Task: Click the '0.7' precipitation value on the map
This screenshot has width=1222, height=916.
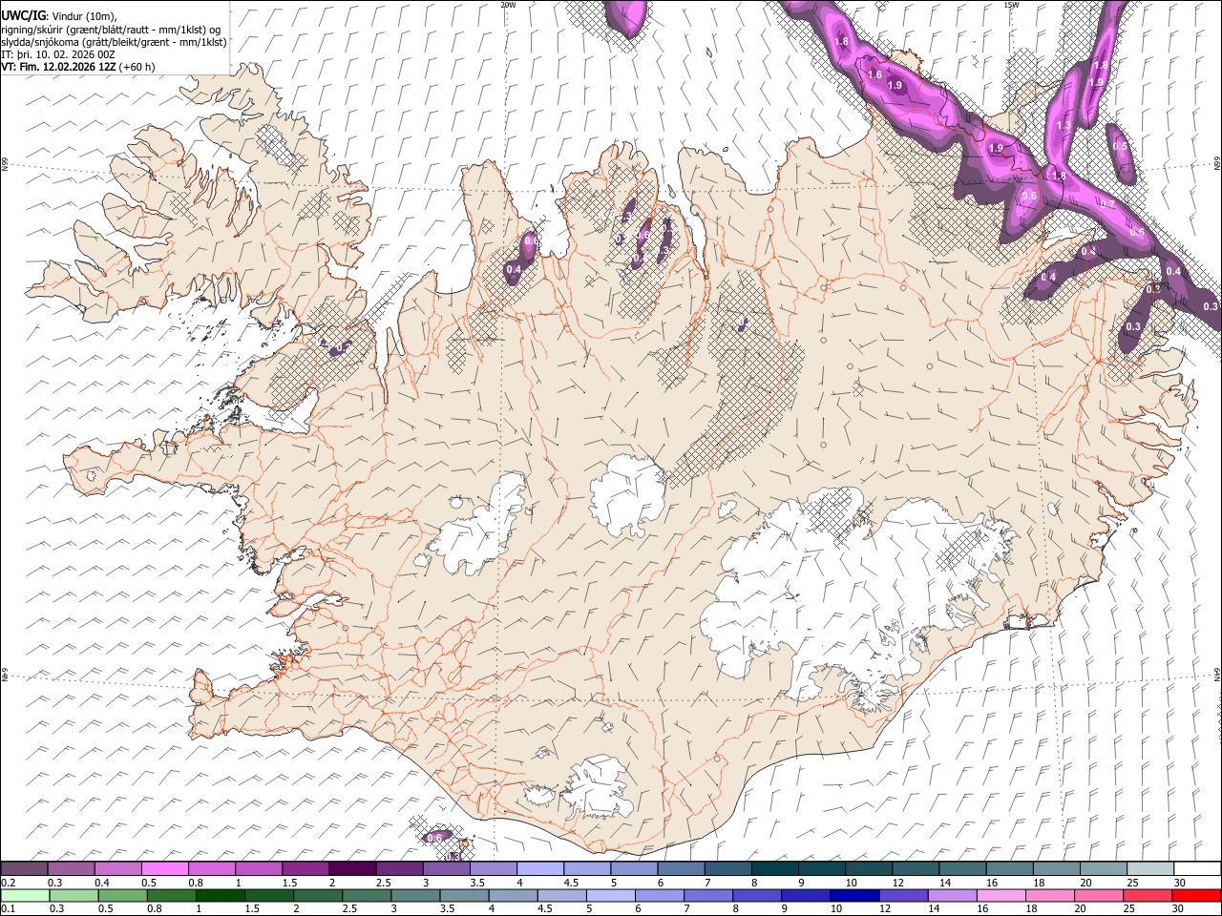Action: pos(1107,204)
